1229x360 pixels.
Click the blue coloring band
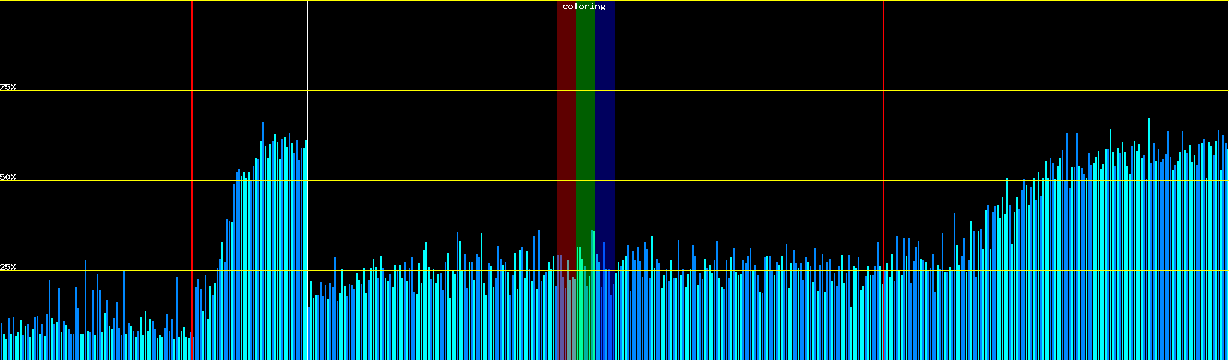tap(605, 120)
